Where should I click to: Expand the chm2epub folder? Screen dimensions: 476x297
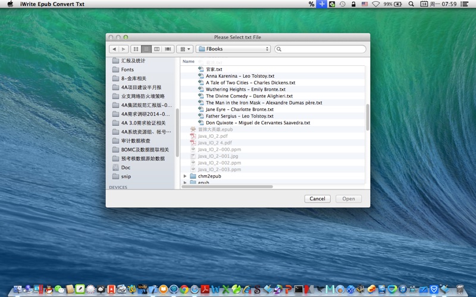(x=185, y=176)
